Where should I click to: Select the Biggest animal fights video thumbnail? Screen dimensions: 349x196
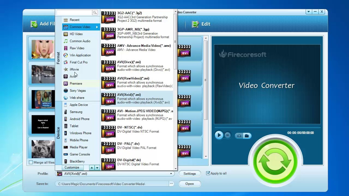(x=43, y=124)
